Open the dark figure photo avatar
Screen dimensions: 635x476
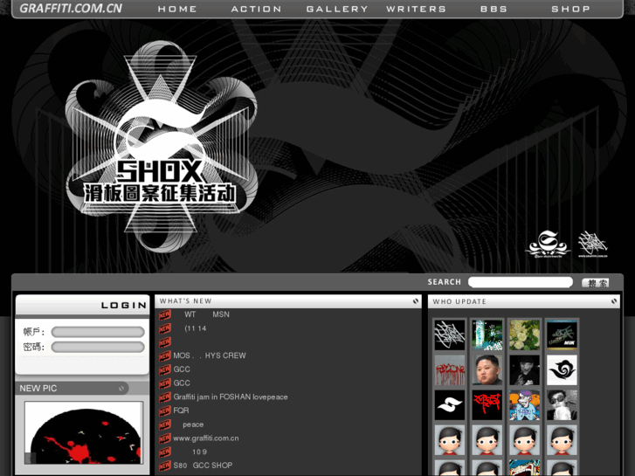pos(524,369)
